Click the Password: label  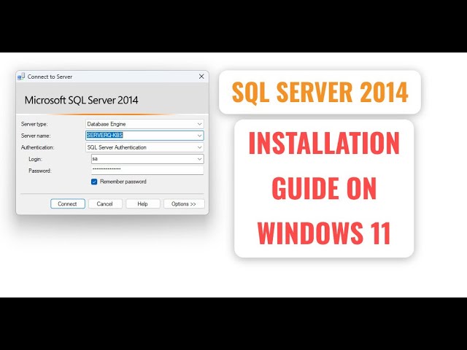40,171
